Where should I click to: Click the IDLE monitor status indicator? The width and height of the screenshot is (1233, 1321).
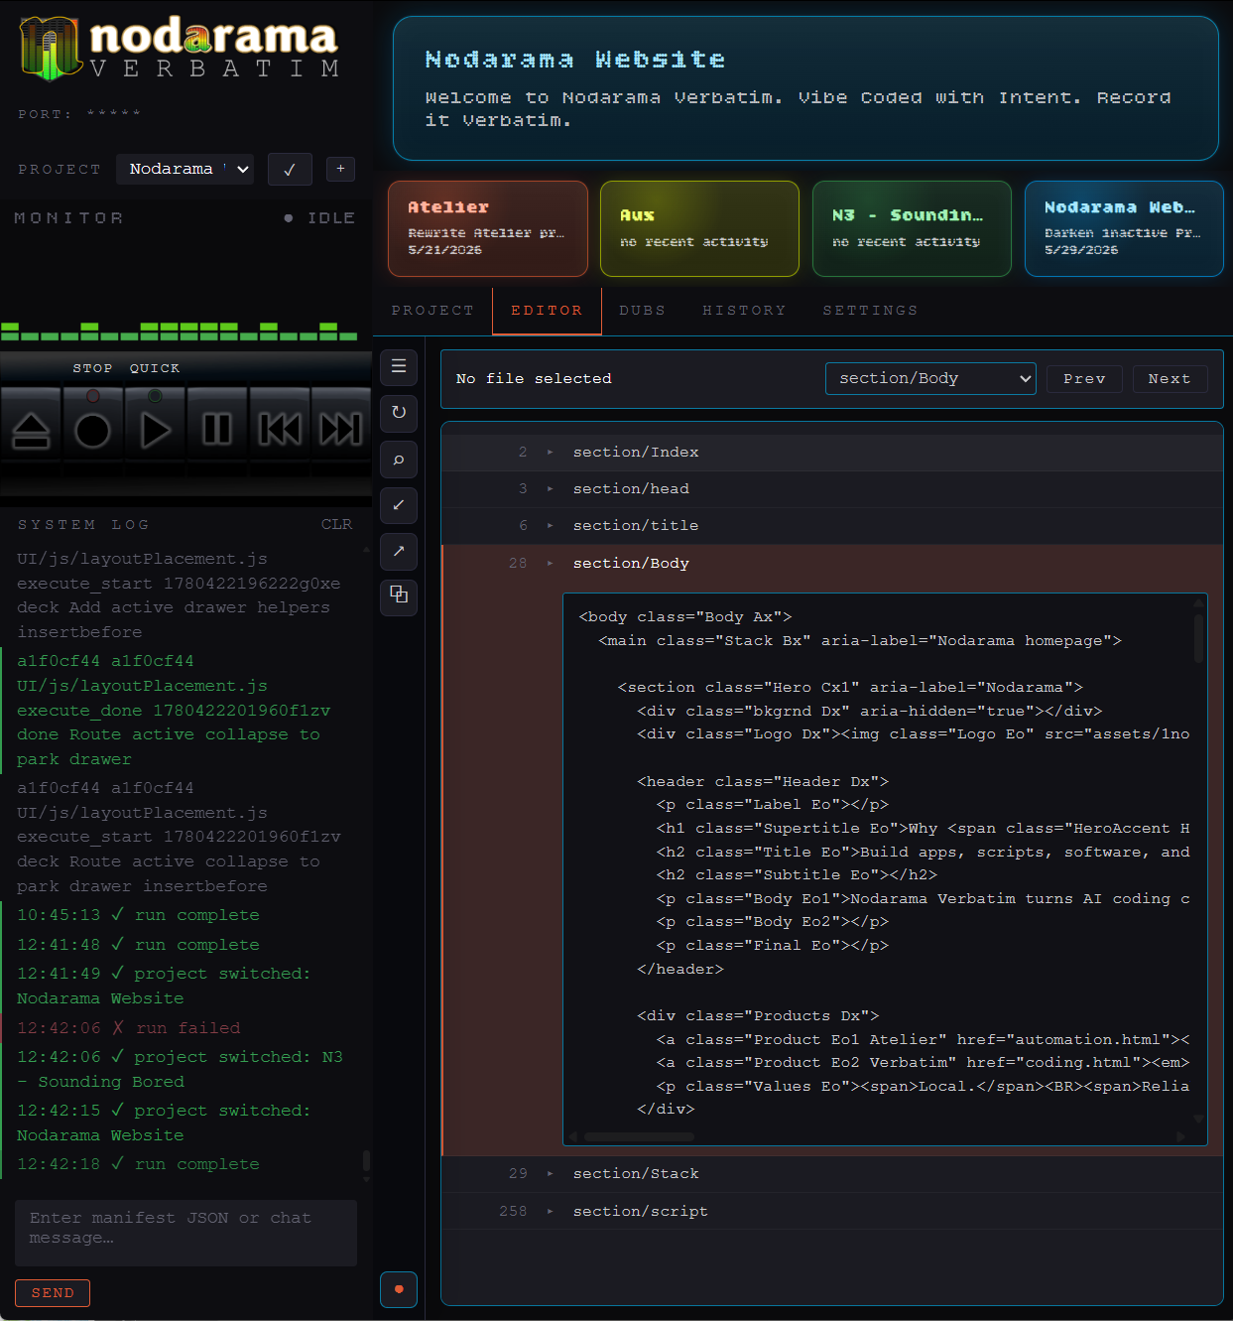coord(319,218)
